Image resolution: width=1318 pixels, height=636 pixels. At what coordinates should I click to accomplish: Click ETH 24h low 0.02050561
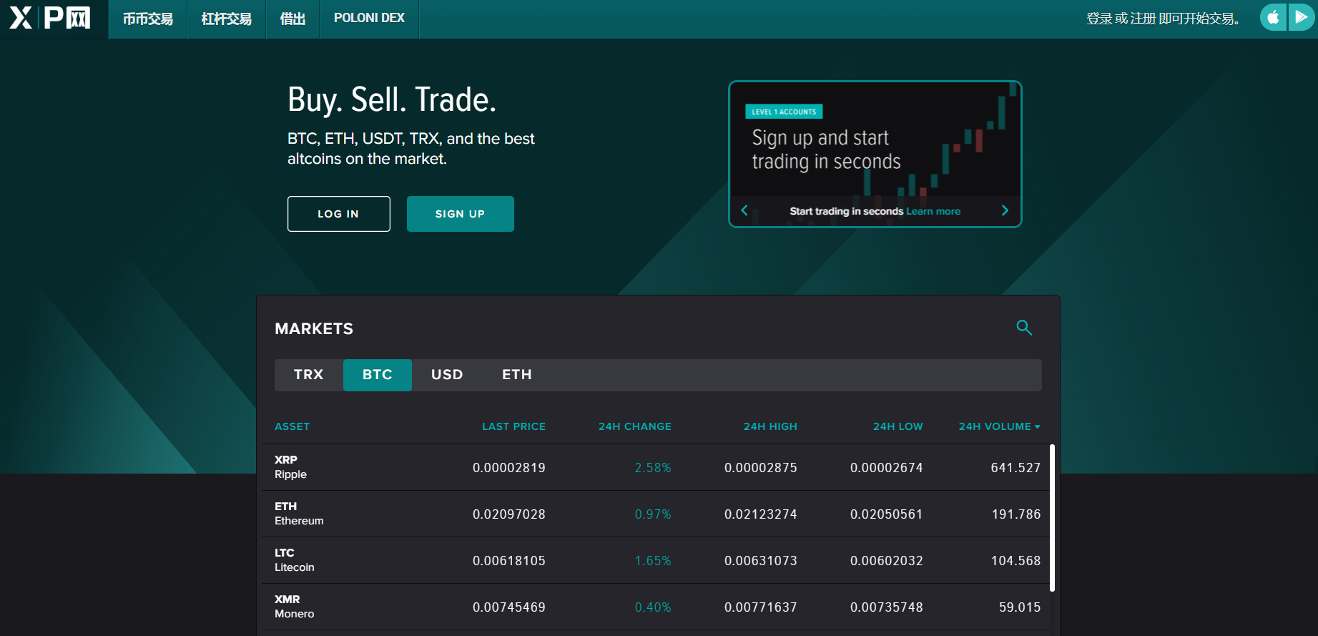pyautogui.click(x=887, y=514)
